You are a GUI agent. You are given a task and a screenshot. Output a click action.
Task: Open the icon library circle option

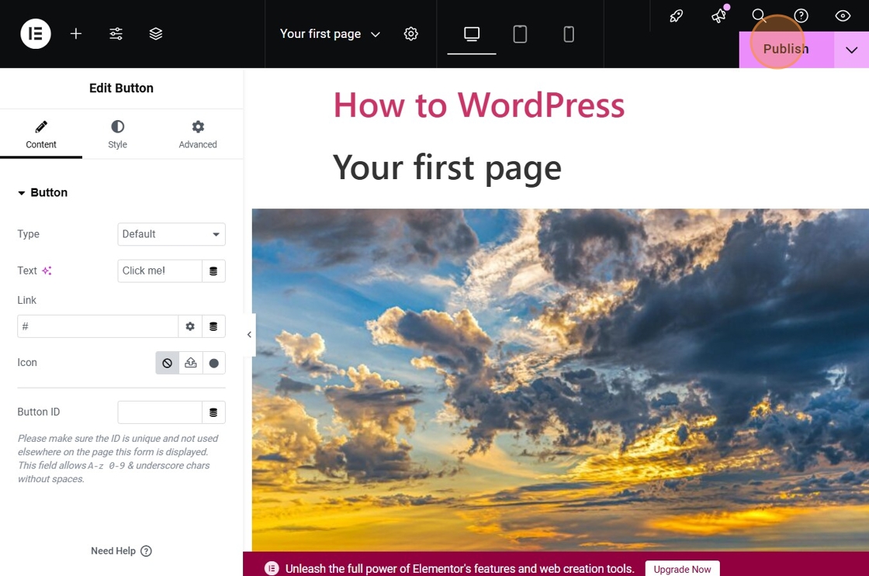pos(214,364)
